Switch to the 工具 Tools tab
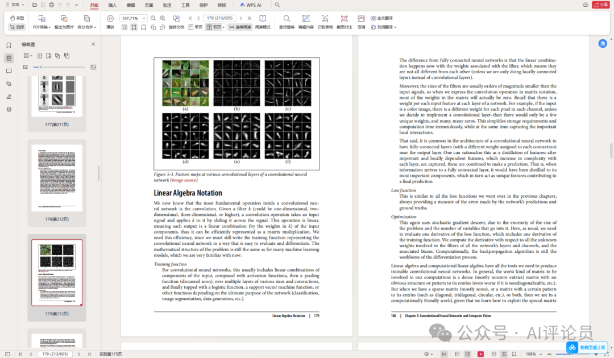The image size is (614, 358). (x=185, y=5)
